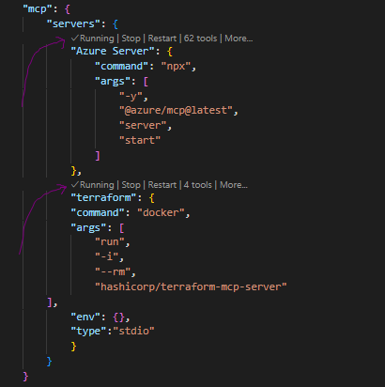
Task: Click the "server" argument string
Action: pyautogui.click(x=143, y=126)
